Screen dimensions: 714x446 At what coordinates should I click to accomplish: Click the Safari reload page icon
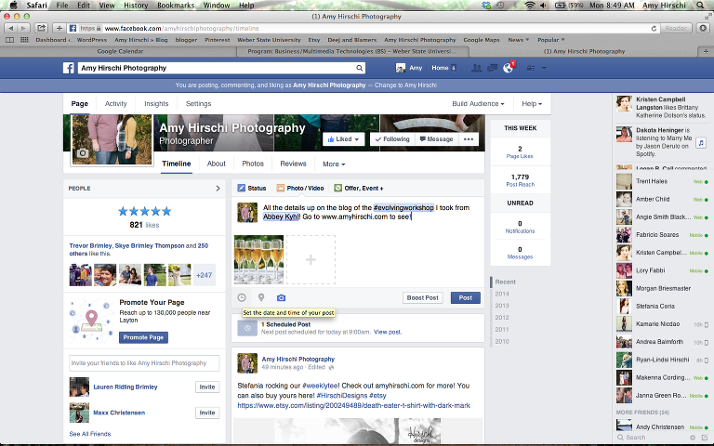(x=654, y=28)
